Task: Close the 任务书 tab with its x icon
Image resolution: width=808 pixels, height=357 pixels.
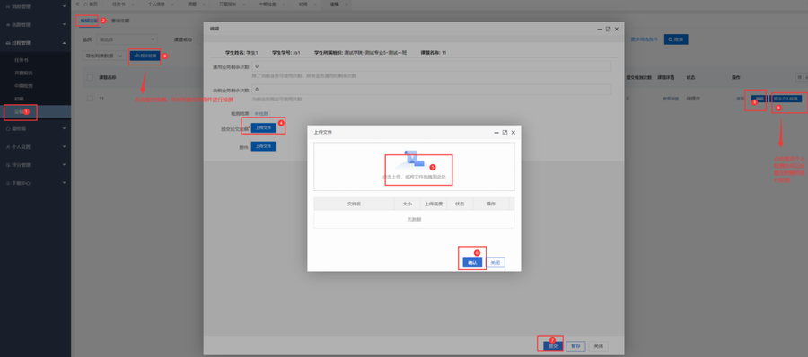Action: pos(133,4)
